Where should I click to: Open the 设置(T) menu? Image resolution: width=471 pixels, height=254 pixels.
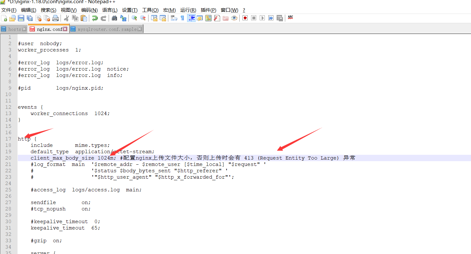(x=130, y=10)
